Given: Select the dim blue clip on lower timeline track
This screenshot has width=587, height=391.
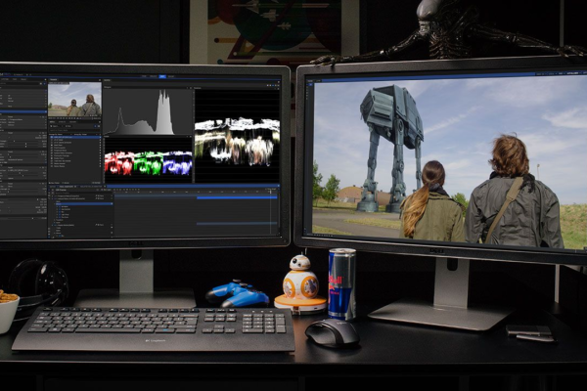Looking at the screenshot, I should coord(237,224).
